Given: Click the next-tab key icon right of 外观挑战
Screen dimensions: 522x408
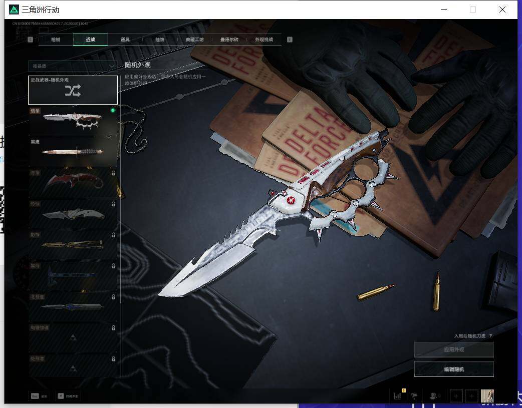Looking at the screenshot, I should pos(290,40).
